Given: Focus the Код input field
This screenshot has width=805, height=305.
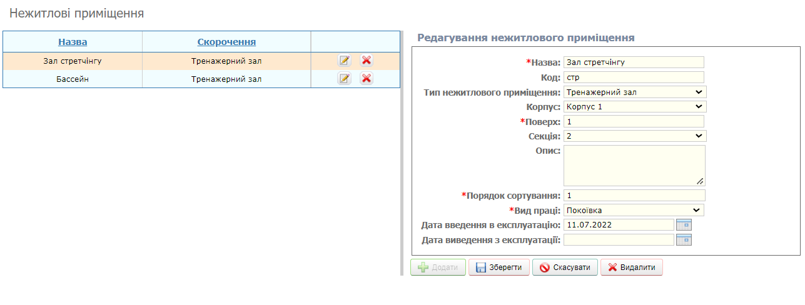Looking at the screenshot, I should [x=633, y=77].
